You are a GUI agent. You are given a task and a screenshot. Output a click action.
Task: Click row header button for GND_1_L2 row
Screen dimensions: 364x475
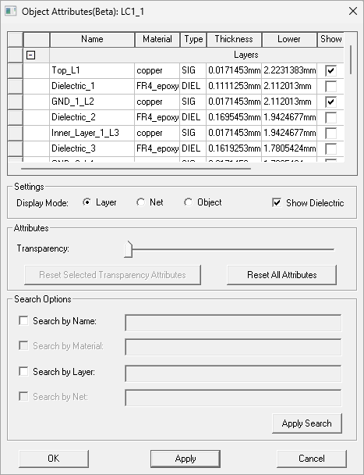[15, 102]
